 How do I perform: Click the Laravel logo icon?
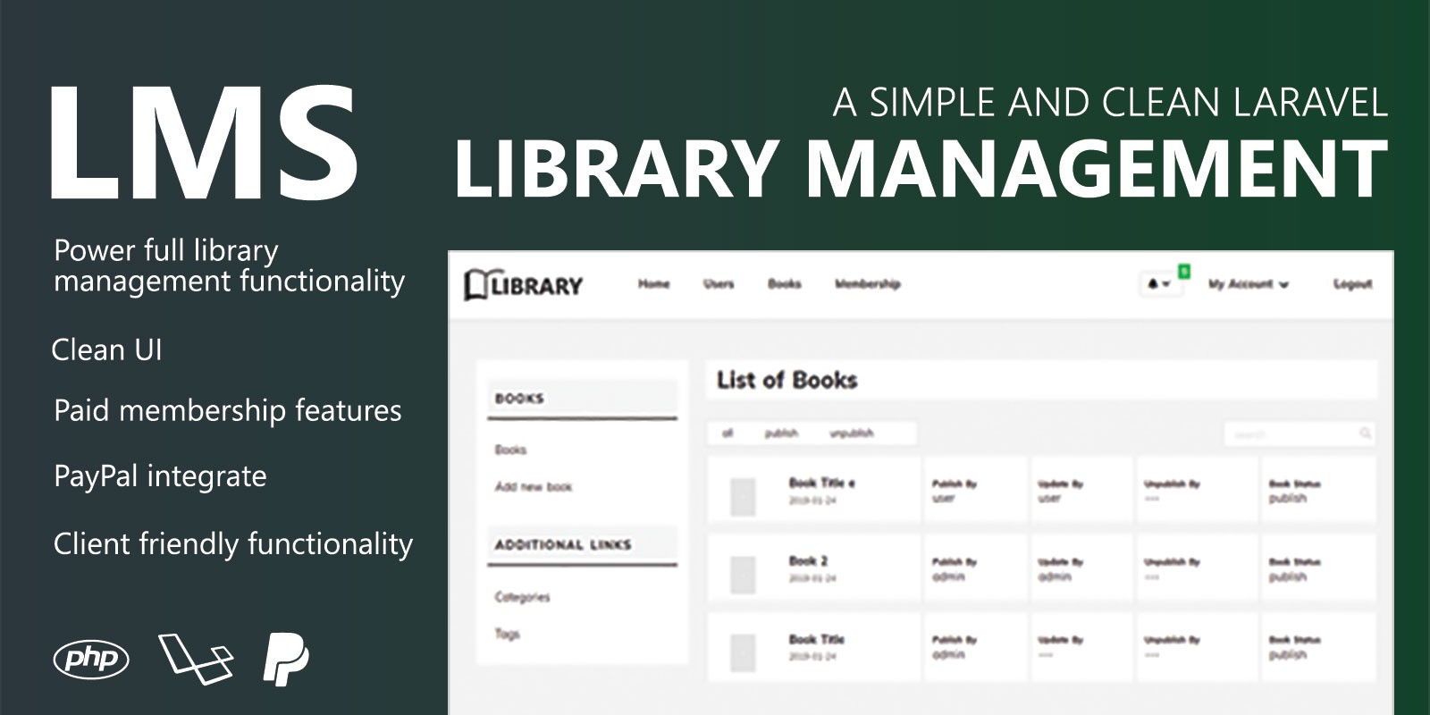pyautogui.click(x=196, y=660)
